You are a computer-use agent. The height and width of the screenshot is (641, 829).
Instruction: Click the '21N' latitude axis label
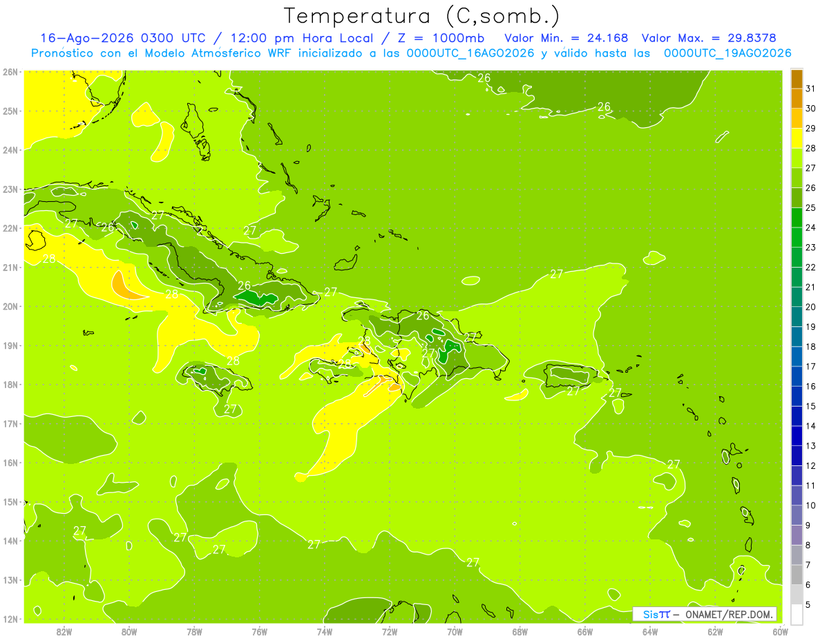[10, 267]
